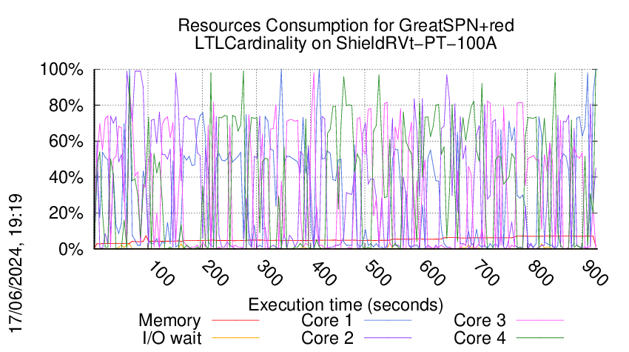Click the 200 seconds x-axis tick label
The image size is (629, 352).
215,274
